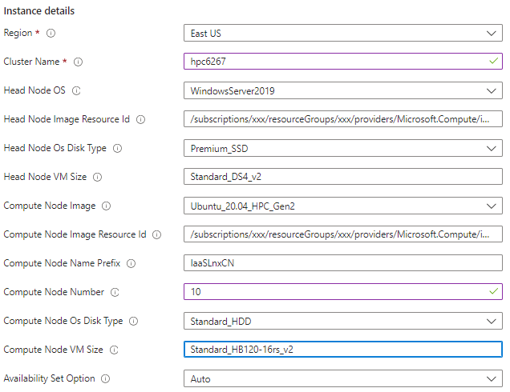Open the Compute Node Os Disk Type dropdown
The height and width of the screenshot is (392, 510).
tap(342, 321)
